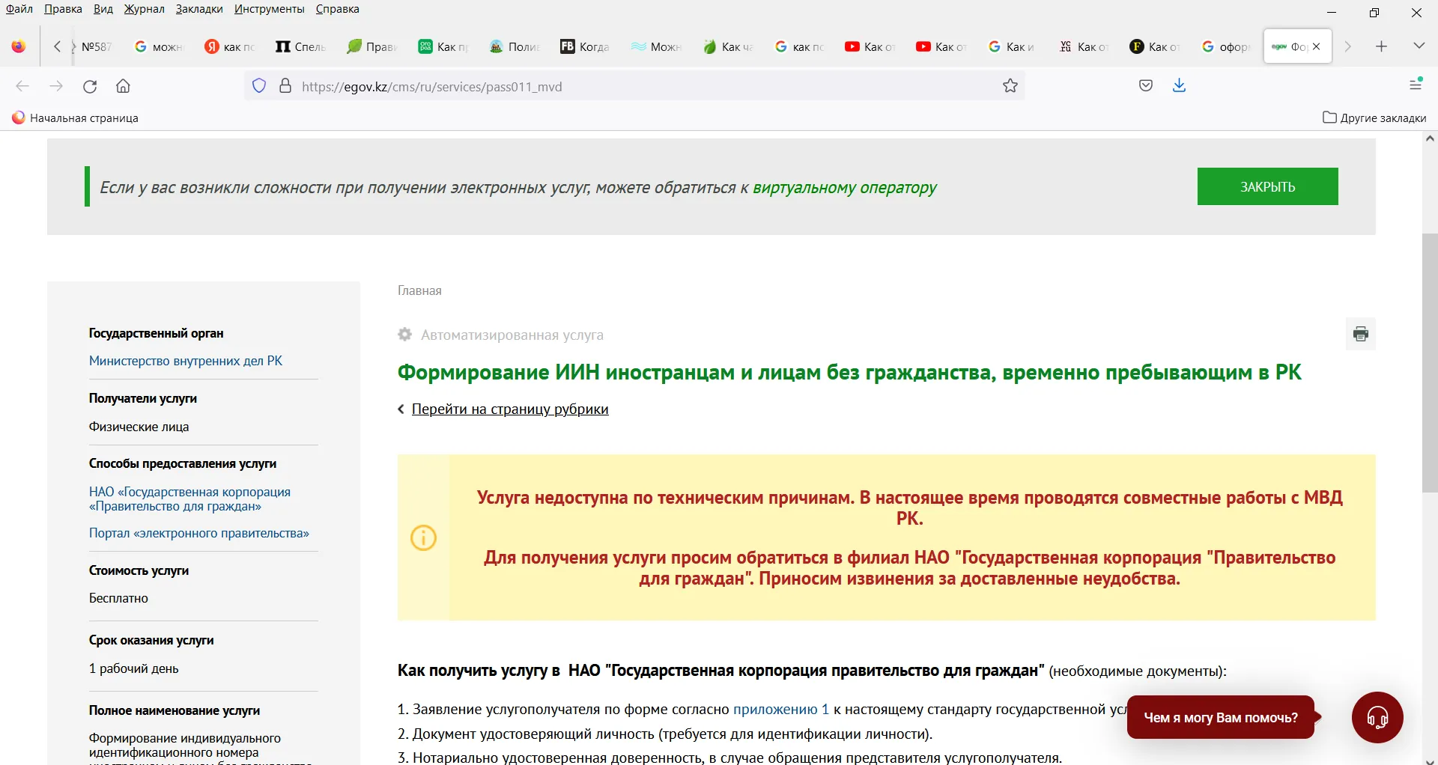This screenshot has height=765, width=1438.
Task: Open the new tab plus button
Action: pos(1381,46)
